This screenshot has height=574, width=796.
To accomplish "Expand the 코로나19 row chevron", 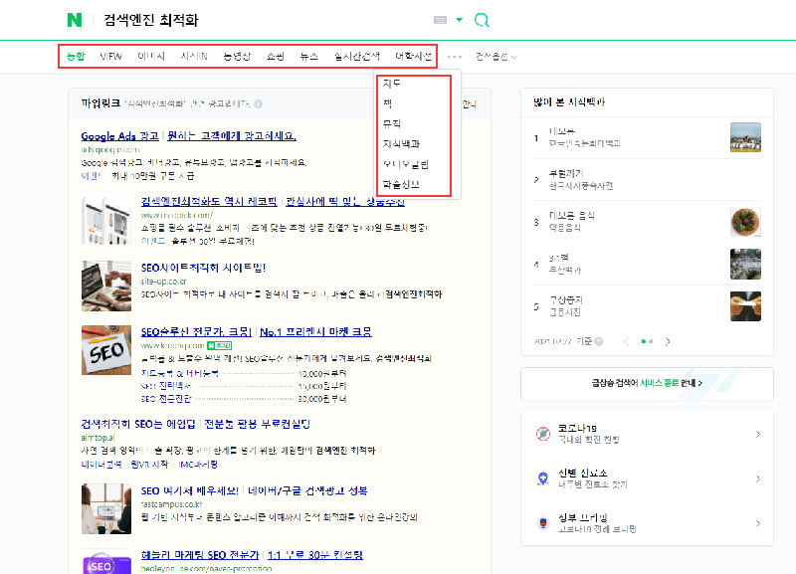I will pos(757,434).
